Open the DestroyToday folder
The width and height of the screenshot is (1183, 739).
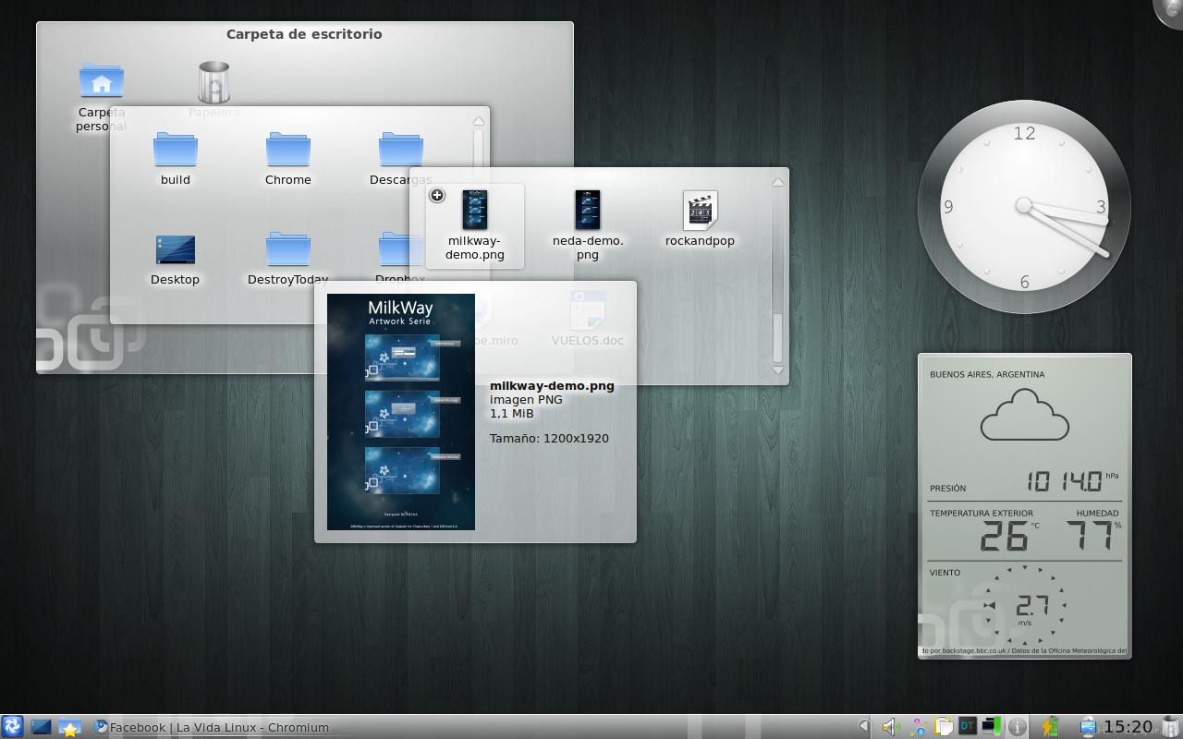(288, 249)
